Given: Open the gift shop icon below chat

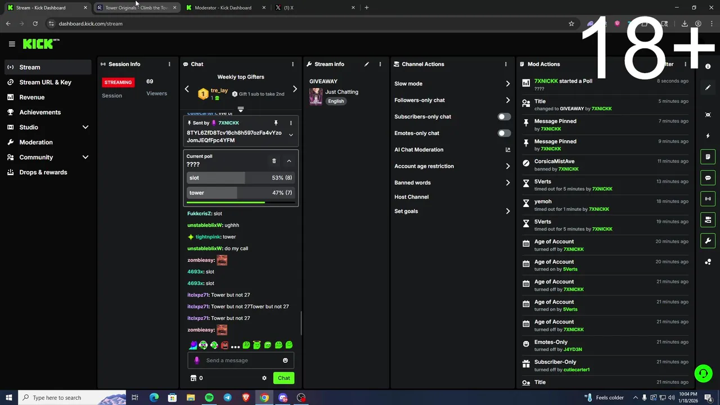Looking at the screenshot, I should 193,378.
